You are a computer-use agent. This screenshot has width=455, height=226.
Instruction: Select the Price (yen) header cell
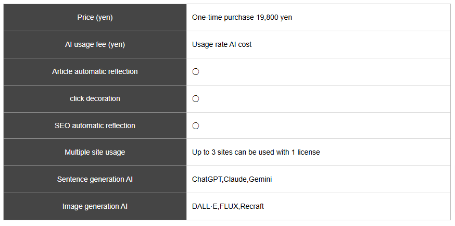pyautogui.click(x=95, y=17)
